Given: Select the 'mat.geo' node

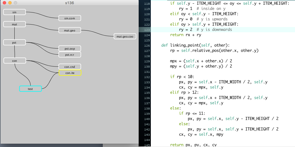Looking at the screenshot, I should [70, 30].
